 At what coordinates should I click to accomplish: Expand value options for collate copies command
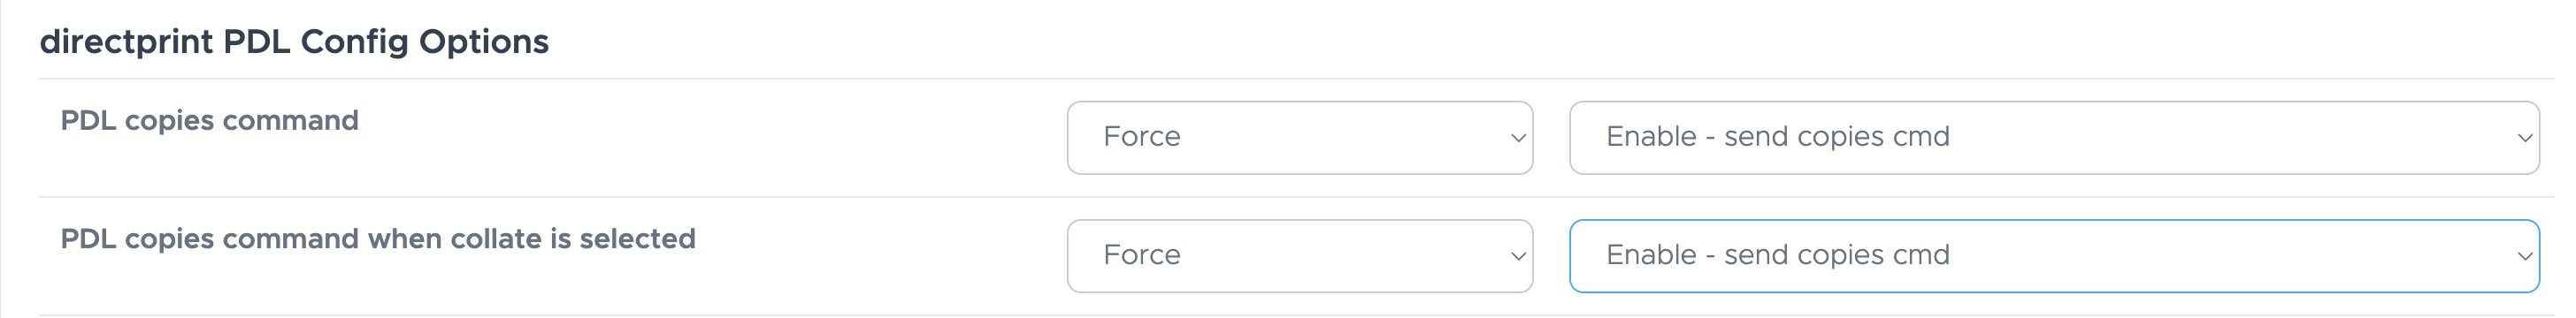tap(2054, 256)
